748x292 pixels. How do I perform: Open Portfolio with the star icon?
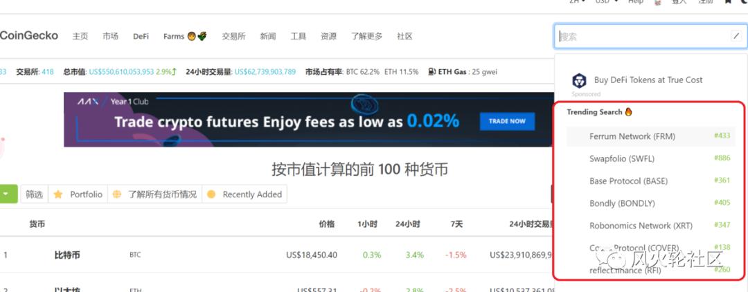(x=78, y=194)
